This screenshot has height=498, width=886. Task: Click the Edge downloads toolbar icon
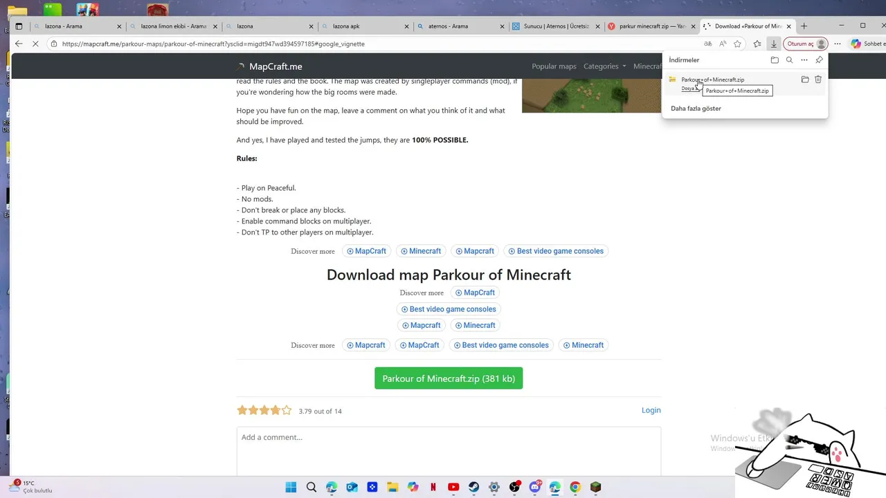pyautogui.click(x=774, y=44)
